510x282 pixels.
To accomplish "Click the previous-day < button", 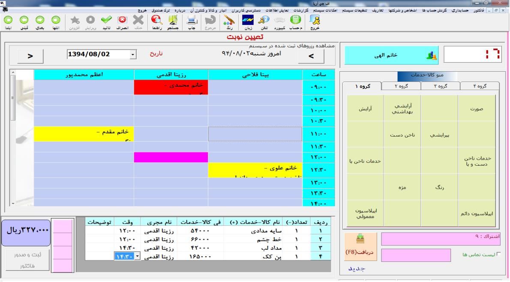I will pyautogui.click(x=311, y=56).
